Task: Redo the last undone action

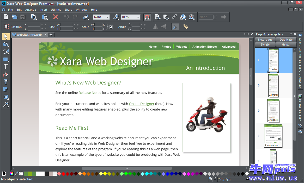Action: point(75,17)
